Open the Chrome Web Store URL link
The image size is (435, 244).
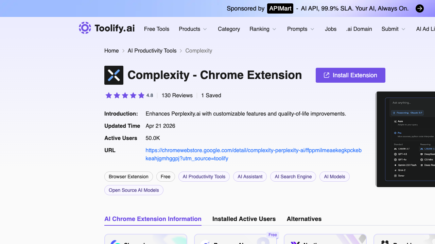coord(254,155)
